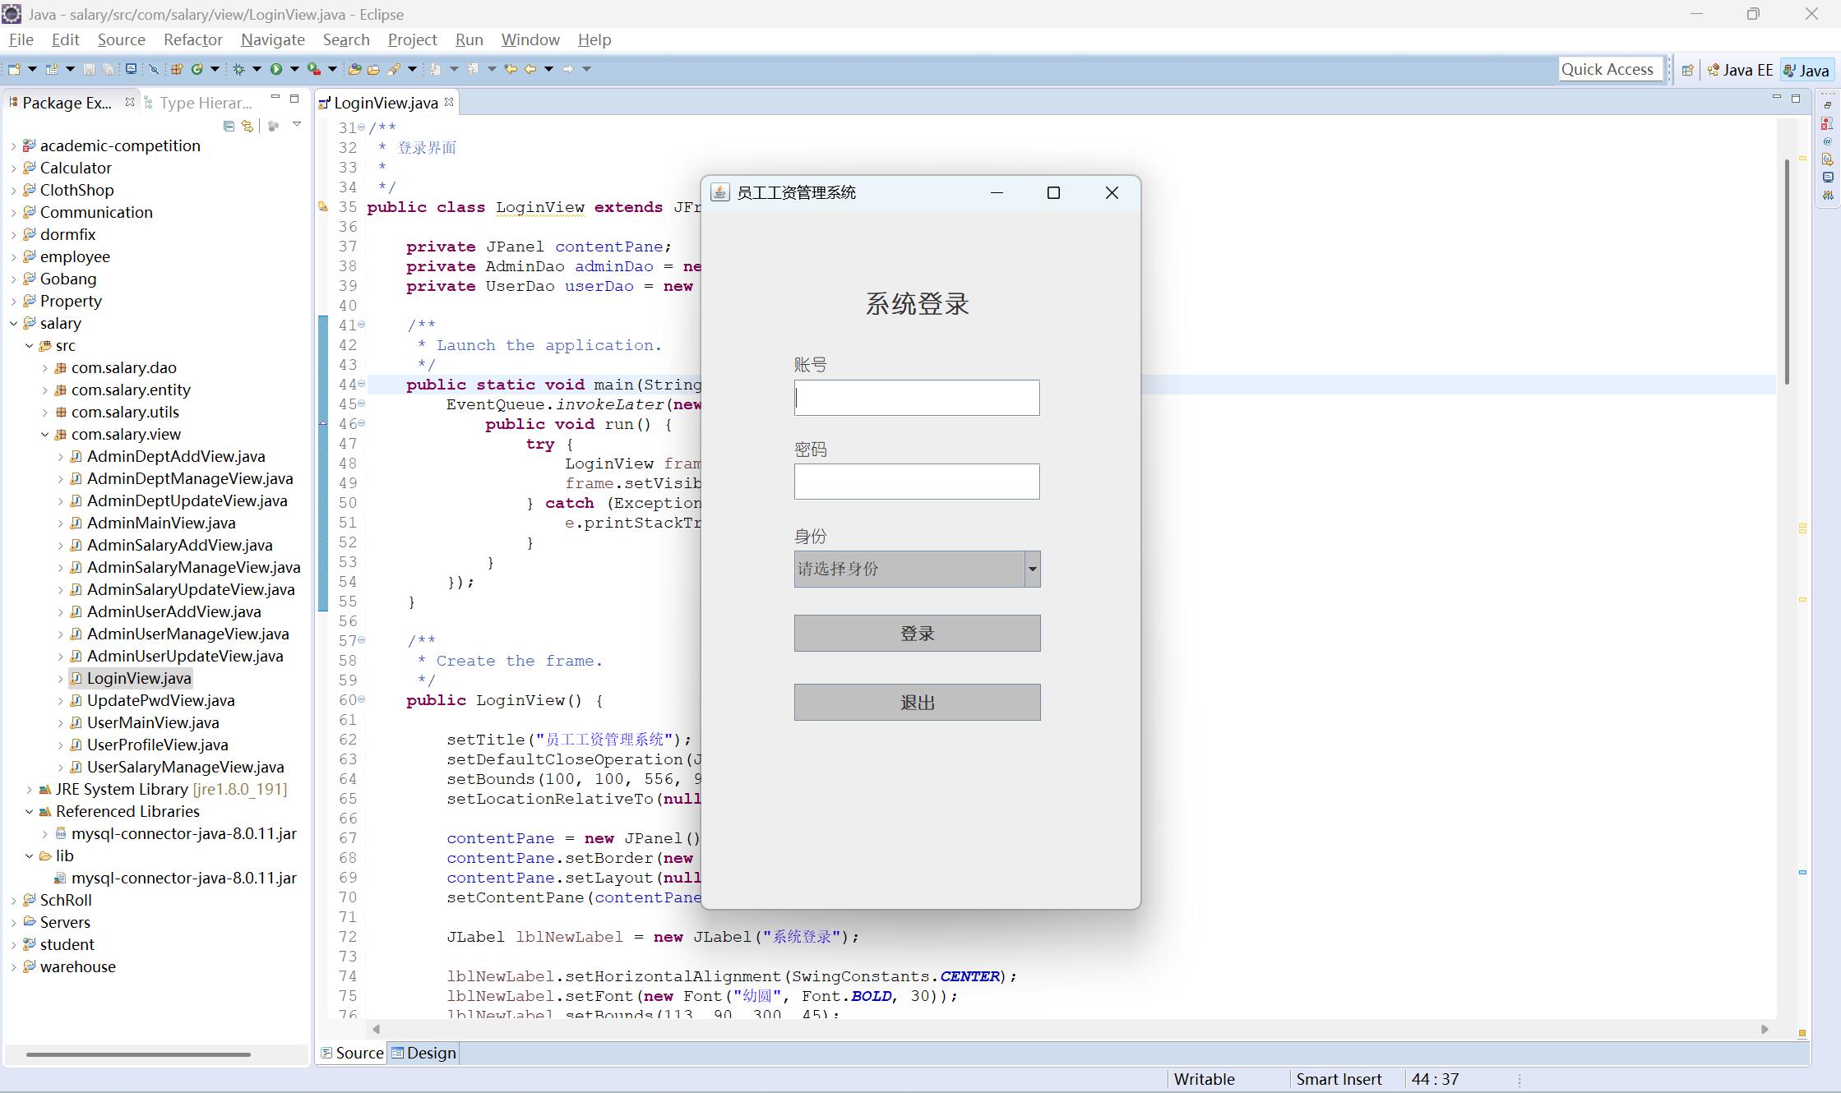Click the Save All toolbar icon
The width and height of the screenshot is (1841, 1093).
(x=108, y=69)
